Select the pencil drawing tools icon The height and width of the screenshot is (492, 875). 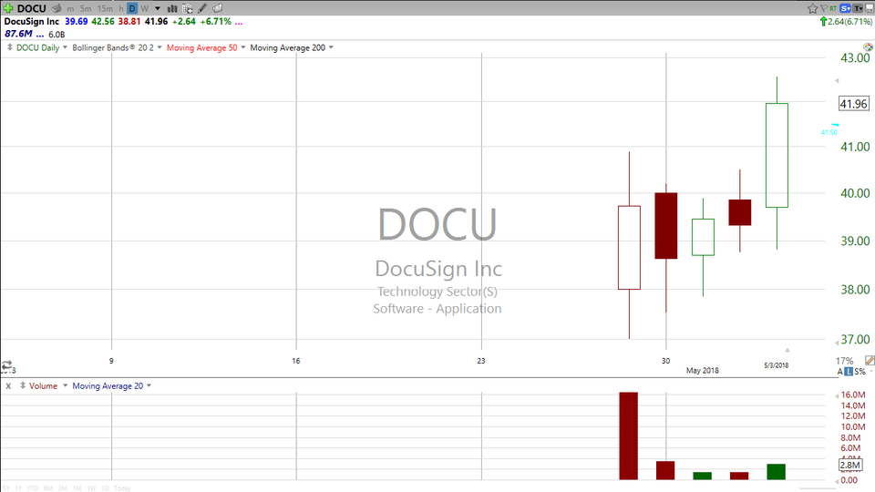[202, 8]
